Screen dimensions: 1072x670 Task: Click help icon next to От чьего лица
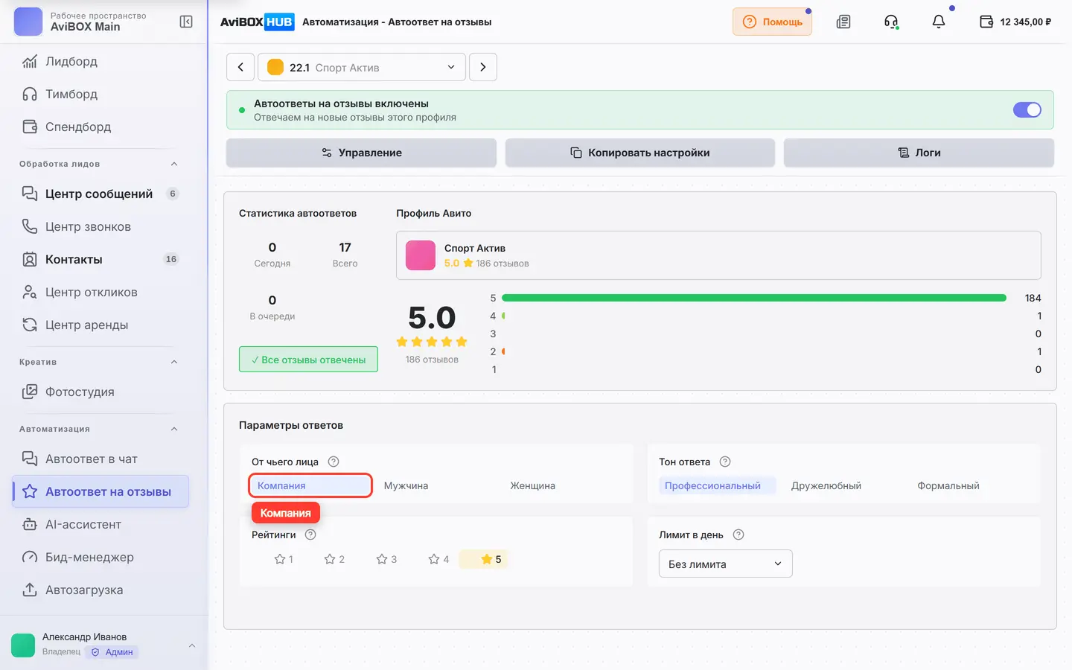pos(334,462)
